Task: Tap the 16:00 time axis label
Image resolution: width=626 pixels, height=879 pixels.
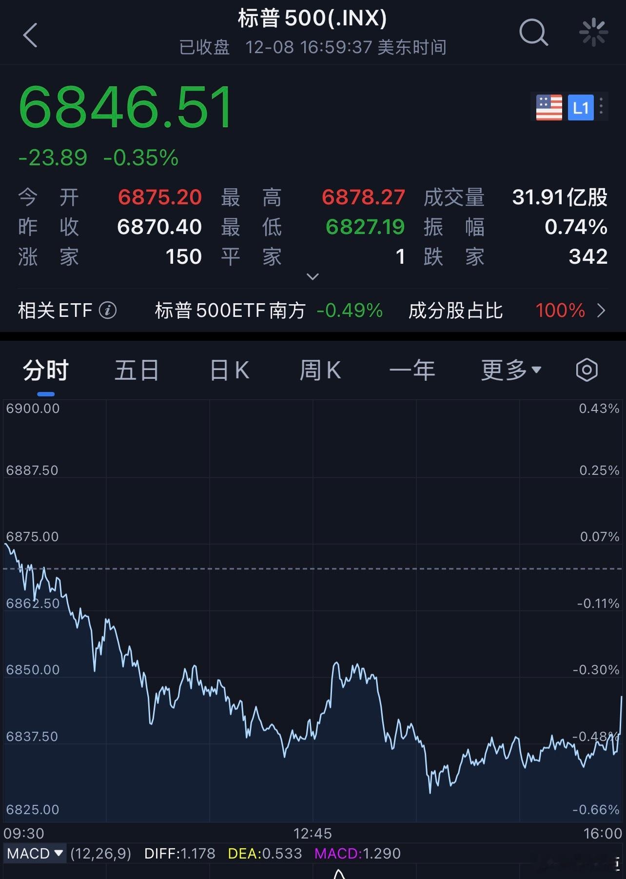Action: 603,833
